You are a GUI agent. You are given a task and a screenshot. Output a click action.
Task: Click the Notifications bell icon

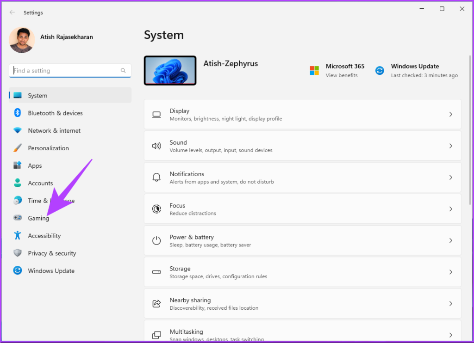[x=156, y=178]
